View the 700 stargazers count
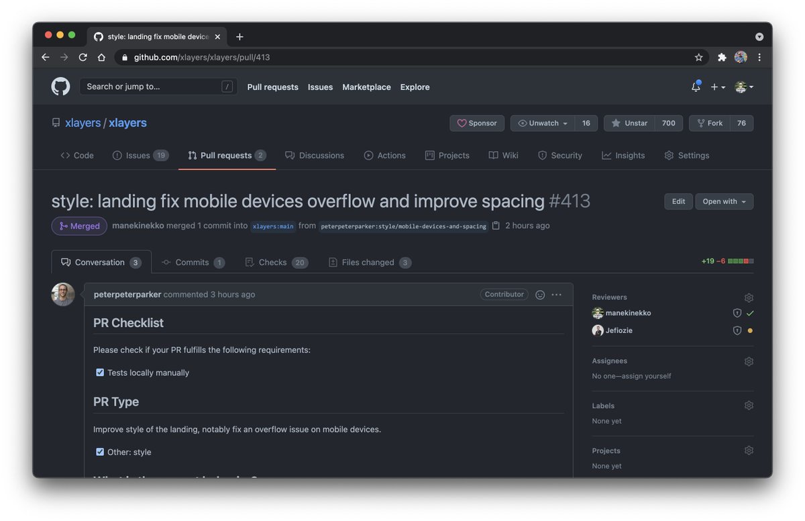Screen dimensions: 805x521 (669, 123)
